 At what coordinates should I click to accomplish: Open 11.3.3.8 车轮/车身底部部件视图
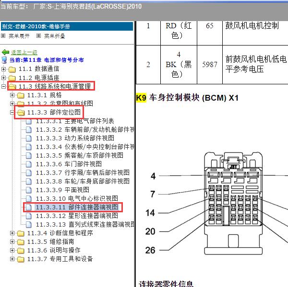(83, 182)
